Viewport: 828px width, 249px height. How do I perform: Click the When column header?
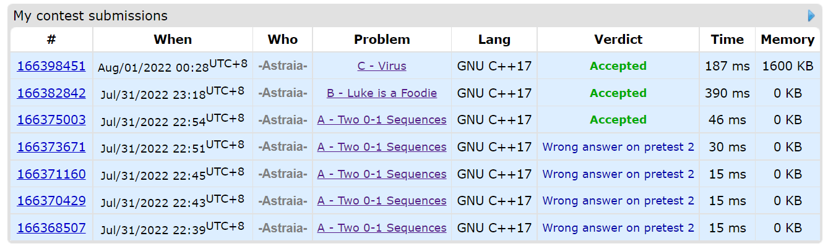(173, 40)
